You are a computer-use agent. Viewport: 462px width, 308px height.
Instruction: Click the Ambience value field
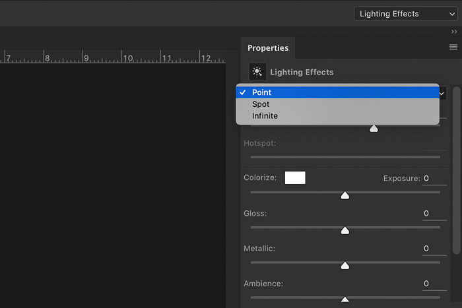click(434, 284)
